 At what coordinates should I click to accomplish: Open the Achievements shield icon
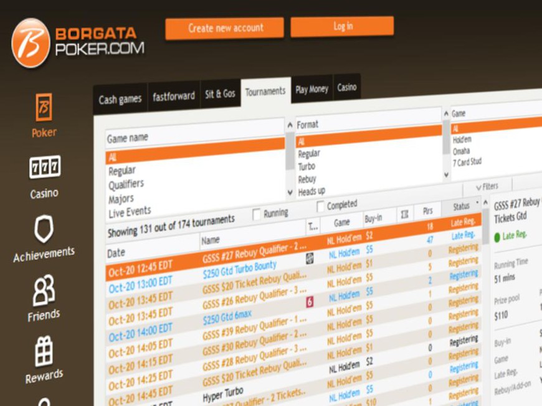click(44, 229)
